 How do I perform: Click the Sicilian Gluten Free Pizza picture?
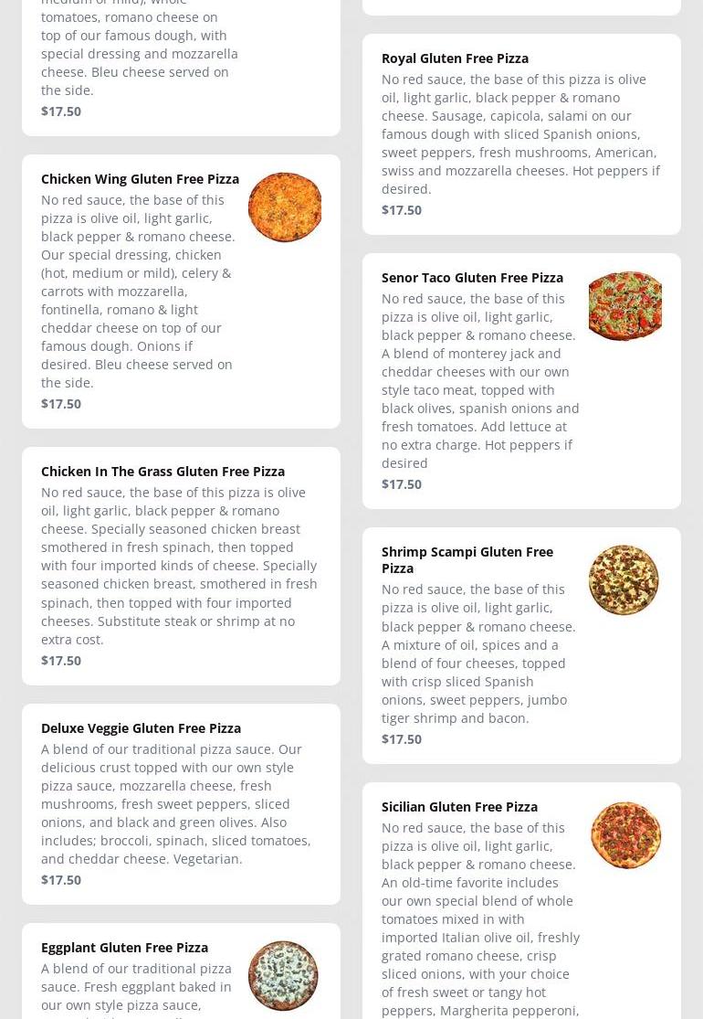(x=625, y=835)
